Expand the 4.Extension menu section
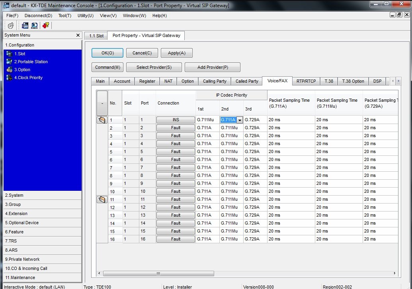 click(x=43, y=213)
